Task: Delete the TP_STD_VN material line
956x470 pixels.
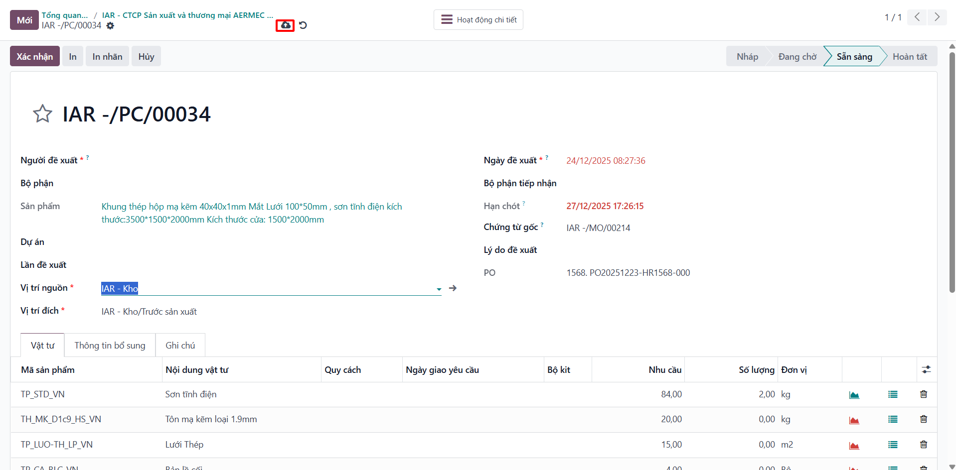Action: coord(924,394)
